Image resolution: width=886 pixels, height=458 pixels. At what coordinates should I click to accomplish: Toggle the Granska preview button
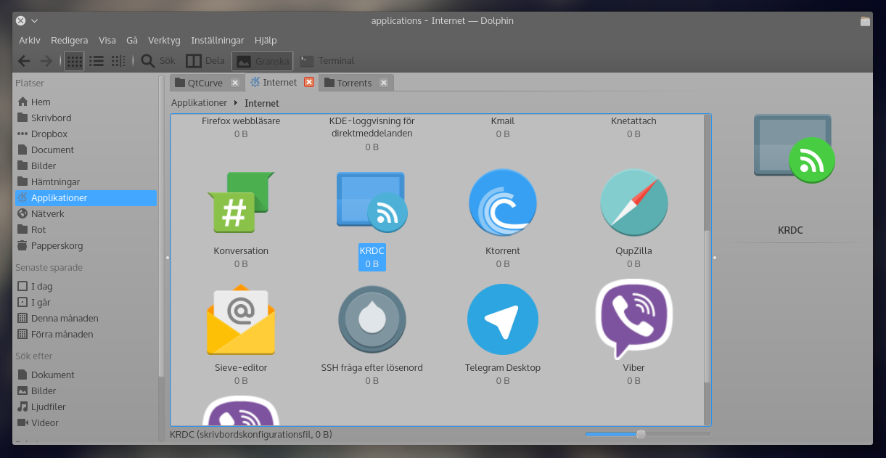[x=262, y=61]
